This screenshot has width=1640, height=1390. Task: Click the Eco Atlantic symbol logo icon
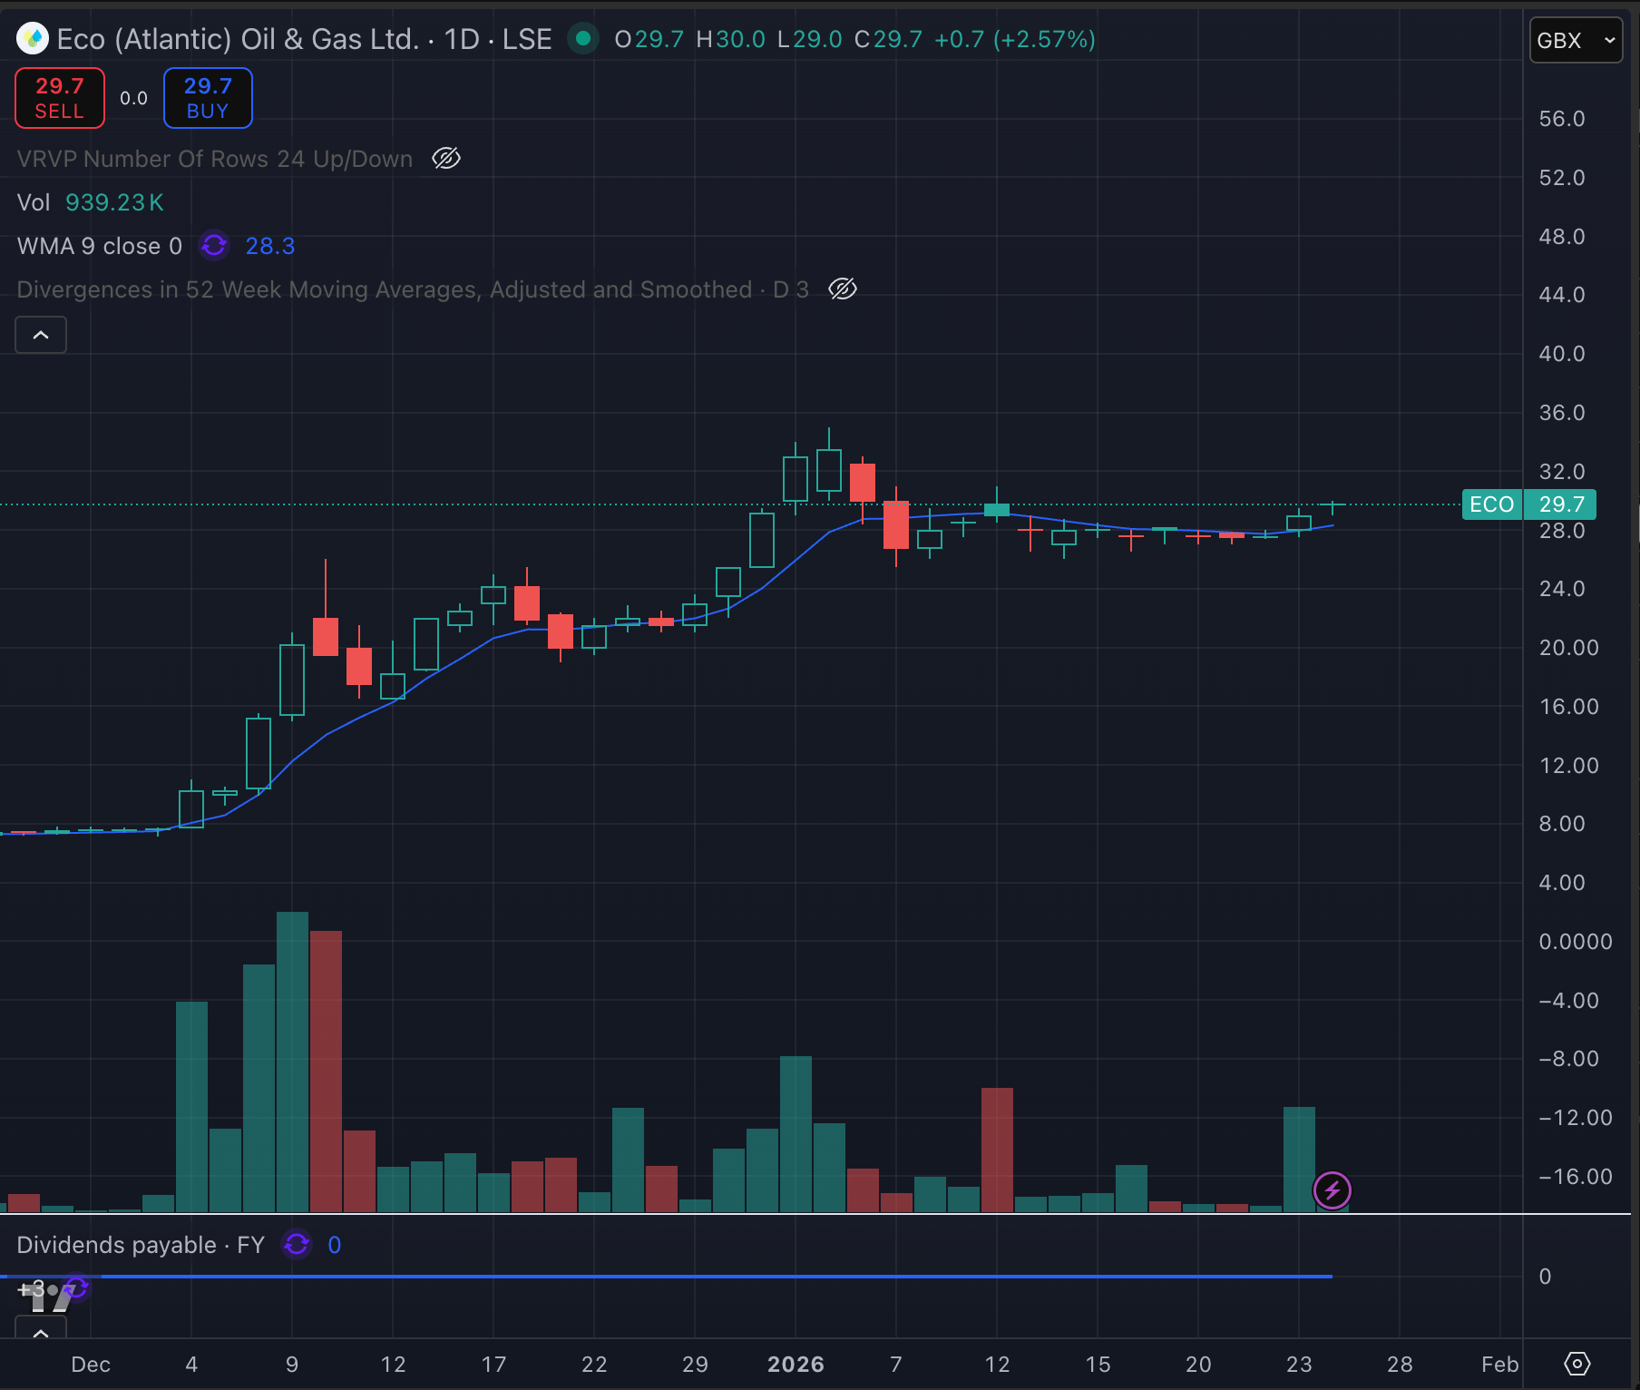click(x=33, y=38)
